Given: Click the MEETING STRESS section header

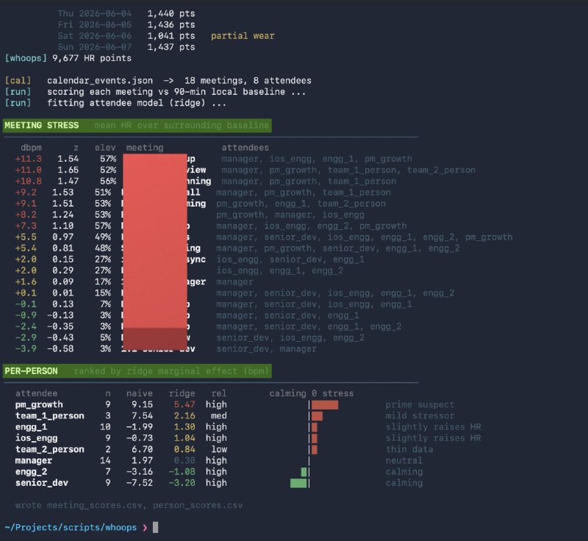Looking at the screenshot, I should (x=137, y=125).
